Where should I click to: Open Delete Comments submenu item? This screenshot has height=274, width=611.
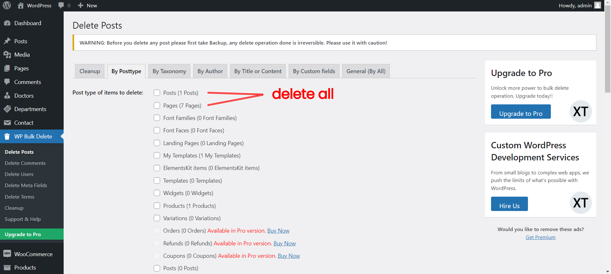click(x=25, y=163)
